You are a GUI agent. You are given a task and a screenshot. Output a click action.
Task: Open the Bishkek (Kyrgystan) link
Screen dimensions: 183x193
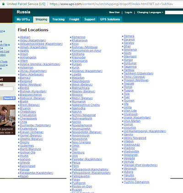[x=33, y=91]
